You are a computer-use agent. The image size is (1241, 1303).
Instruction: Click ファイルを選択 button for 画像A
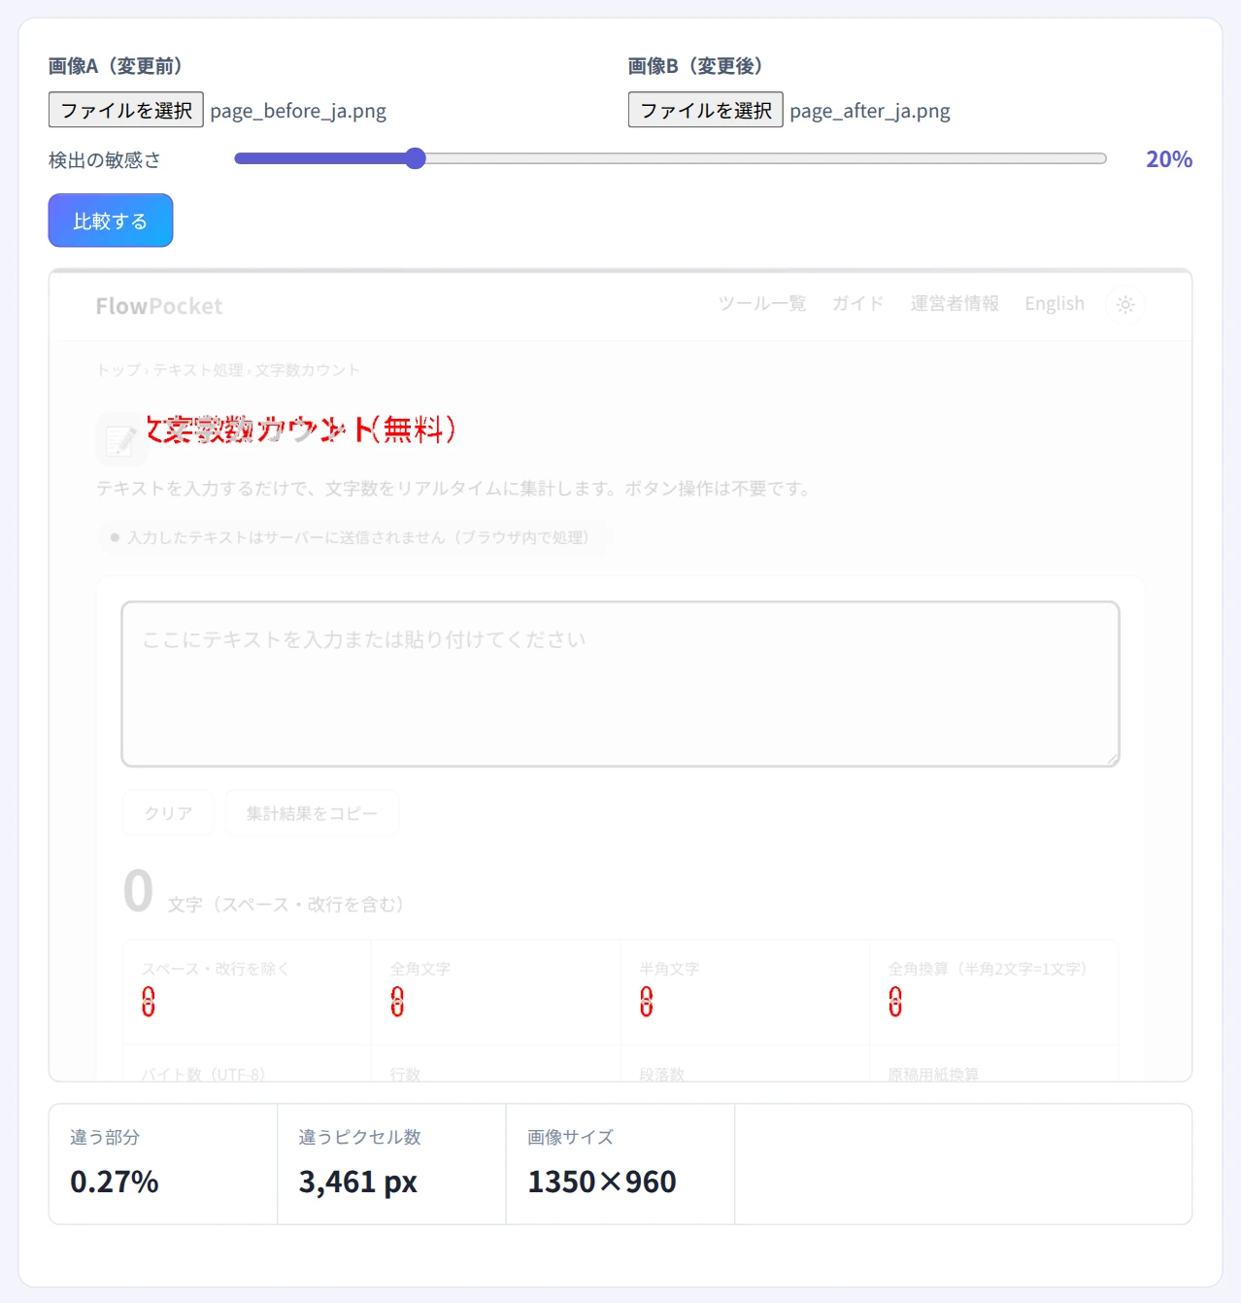(126, 110)
